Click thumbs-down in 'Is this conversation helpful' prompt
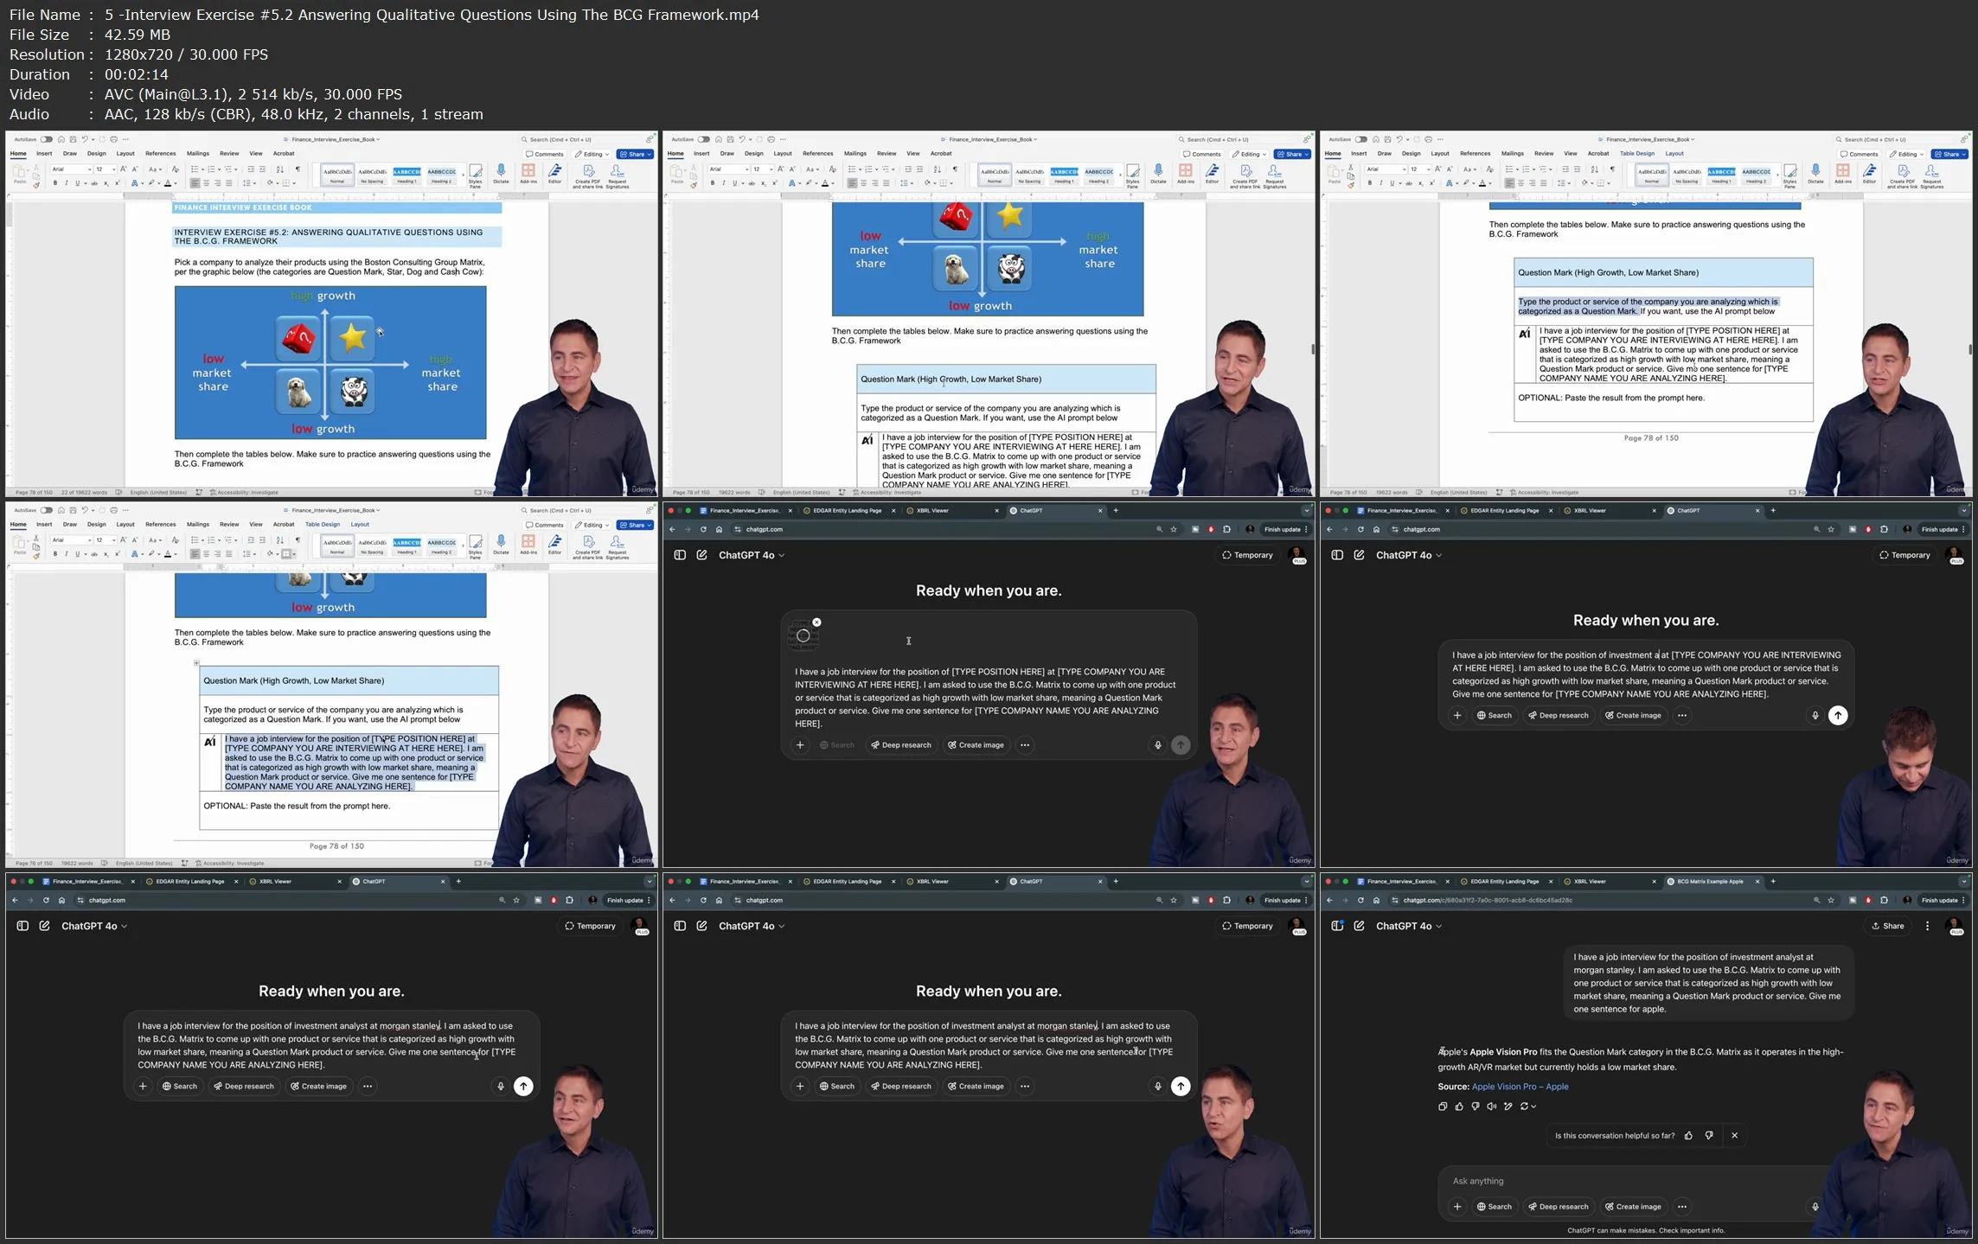This screenshot has width=1978, height=1244. 1709,1135
